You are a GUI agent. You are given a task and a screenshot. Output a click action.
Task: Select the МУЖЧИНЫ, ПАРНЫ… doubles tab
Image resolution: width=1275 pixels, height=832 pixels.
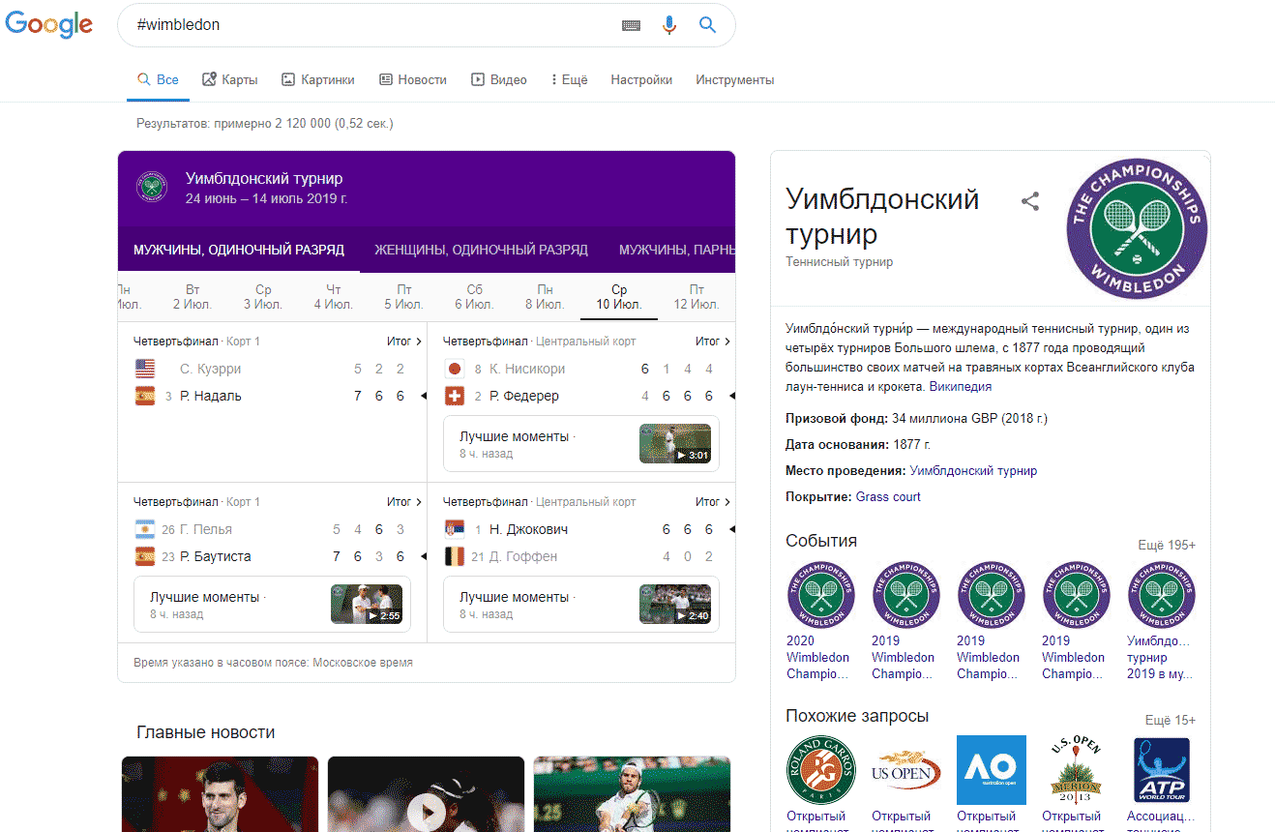click(676, 250)
